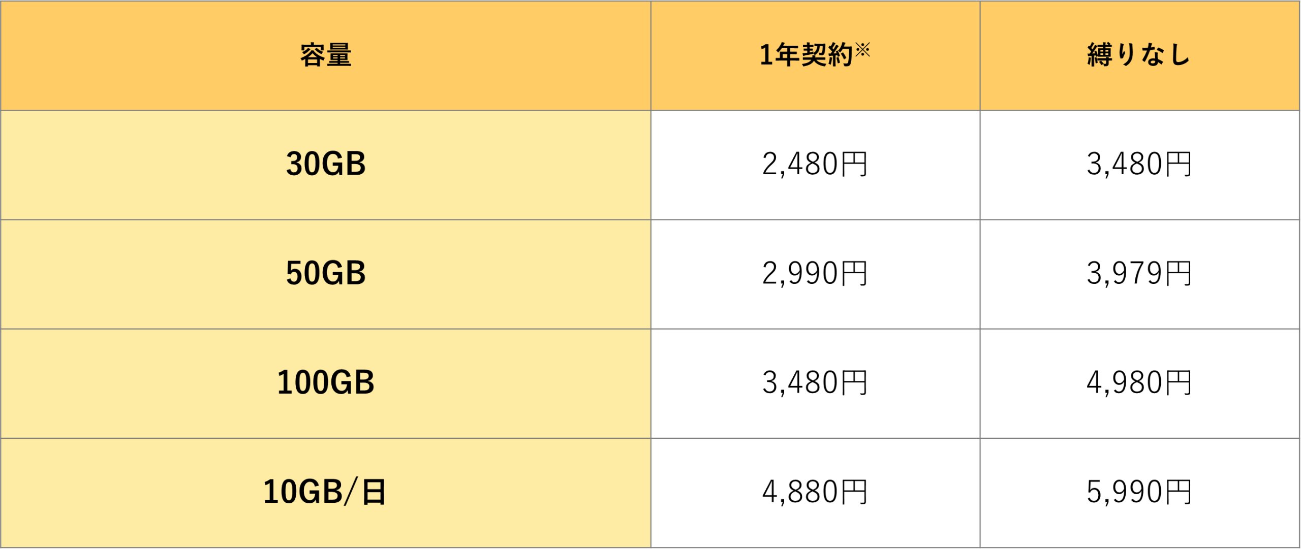
Task: Click the 3,480円 no-contract price for 30GB
Action: pyautogui.click(x=1139, y=164)
